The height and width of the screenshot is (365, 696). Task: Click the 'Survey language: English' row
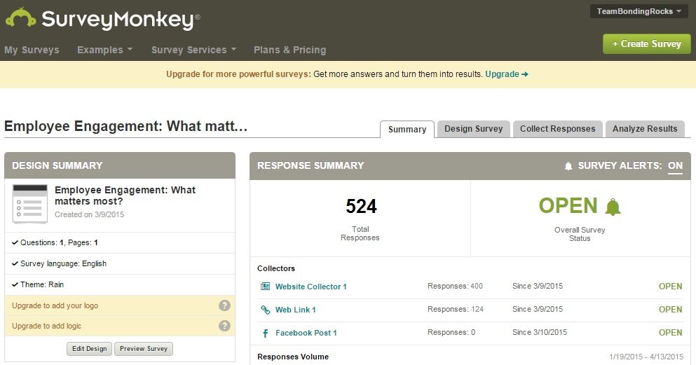tap(120, 263)
